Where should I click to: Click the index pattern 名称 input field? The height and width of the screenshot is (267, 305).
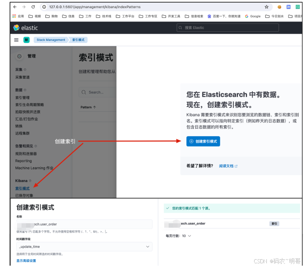[x=84, y=224]
